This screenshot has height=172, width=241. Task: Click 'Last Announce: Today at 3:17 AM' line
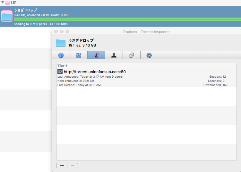coord(90,77)
